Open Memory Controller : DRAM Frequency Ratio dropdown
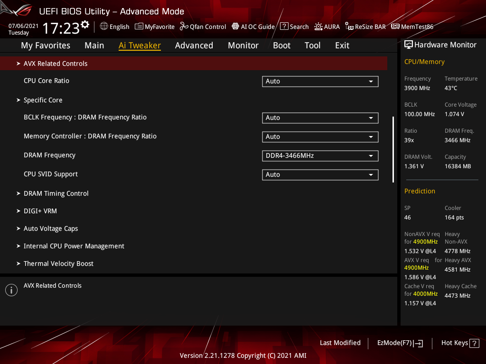 [320, 137]
